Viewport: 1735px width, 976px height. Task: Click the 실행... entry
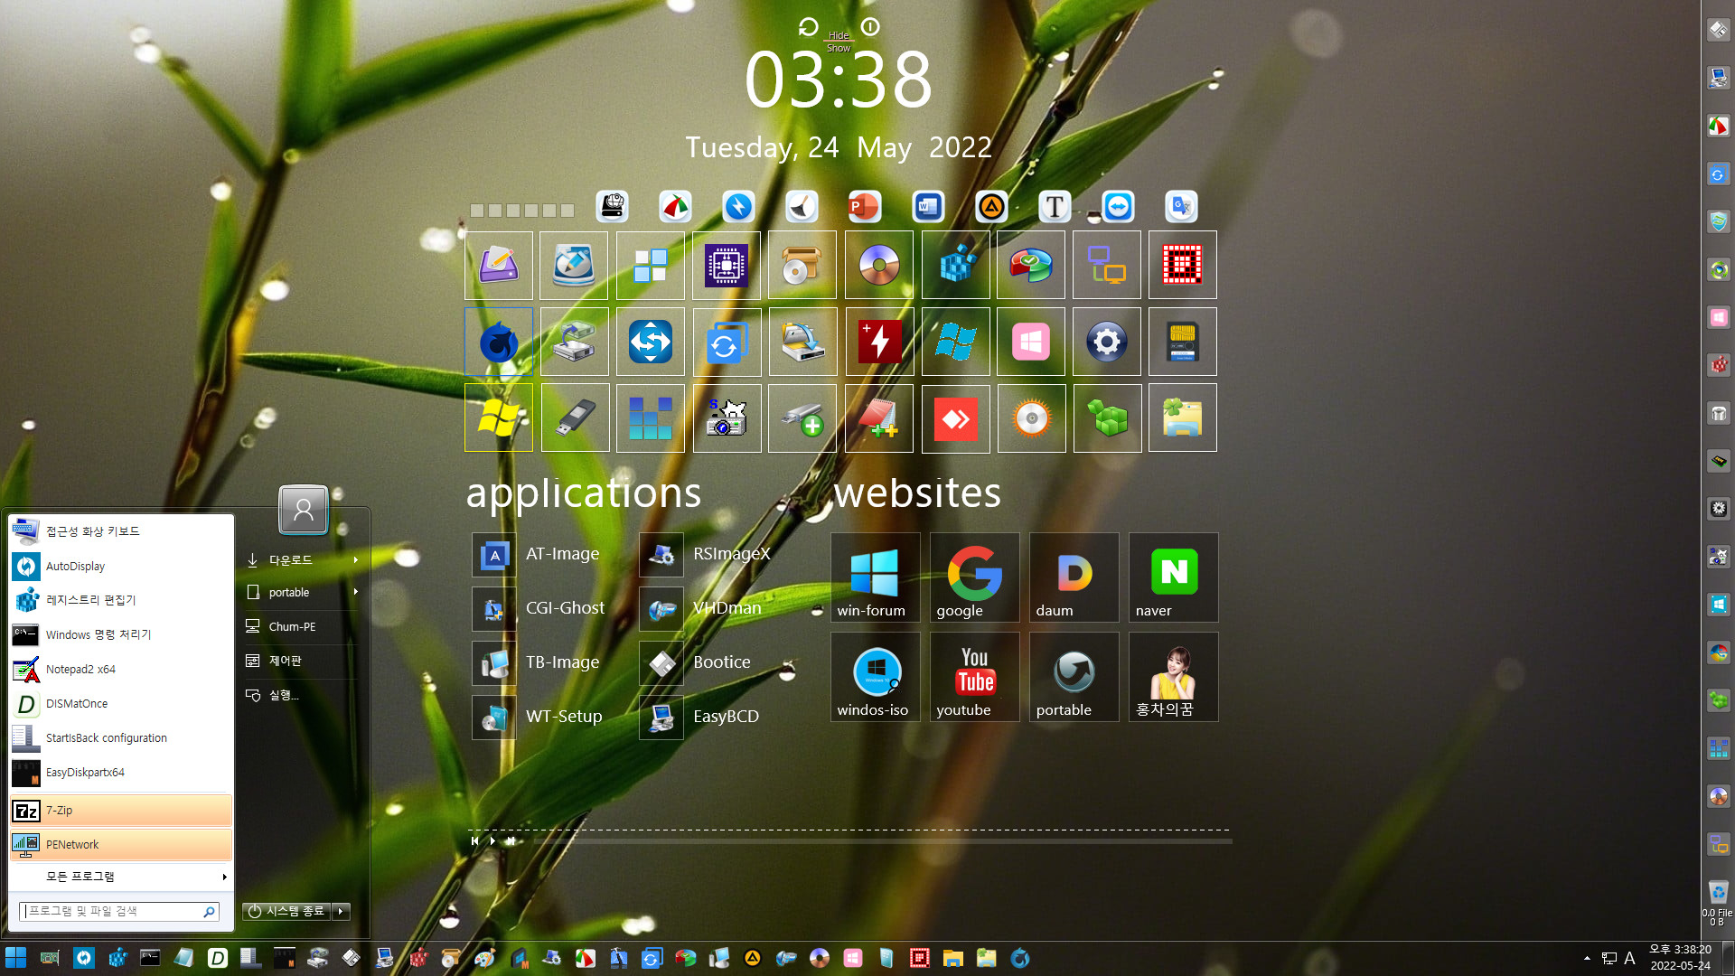pyautogui.click(x=303, y=695)
